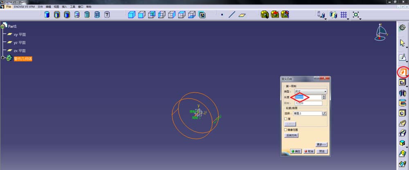This screenshot has width=409, height=170.
Task: Switch to the Wireframe cylinder view mode
Action: pos(97,15)
